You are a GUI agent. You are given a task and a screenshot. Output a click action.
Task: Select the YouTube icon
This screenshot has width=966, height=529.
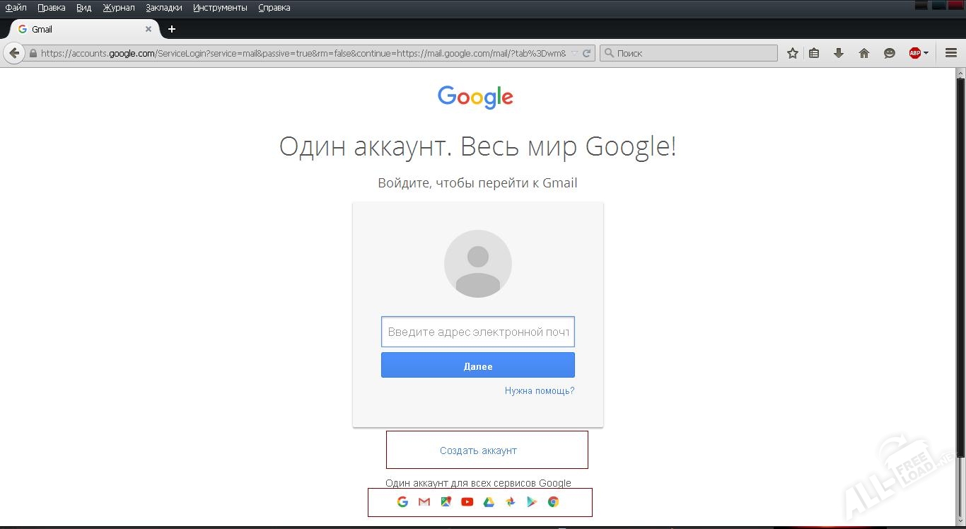pyautogui.click(x=467, y=501)
